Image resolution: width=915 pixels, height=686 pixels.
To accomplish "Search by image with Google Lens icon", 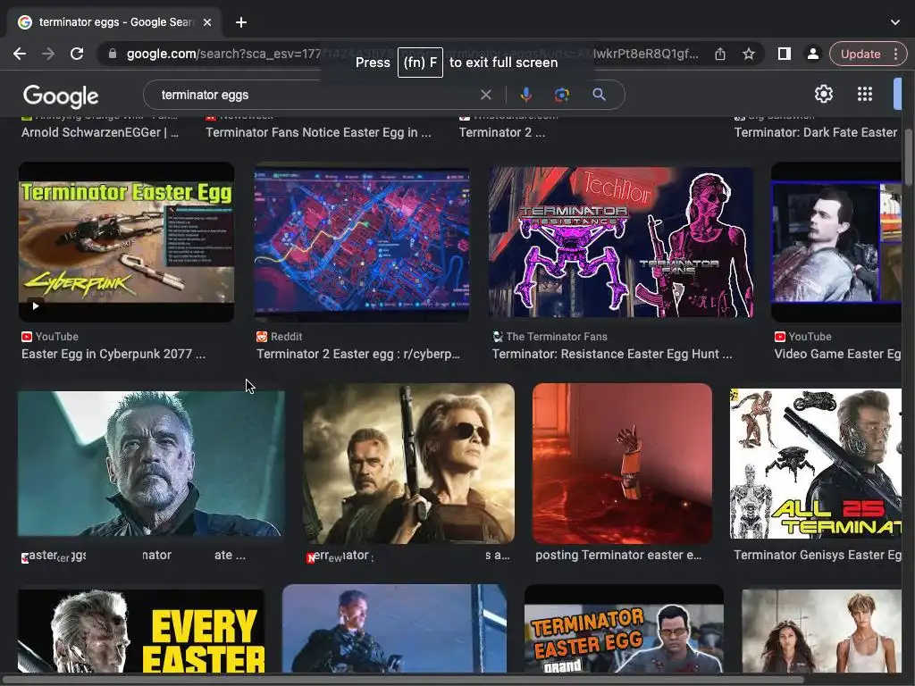I will point(562,95).
